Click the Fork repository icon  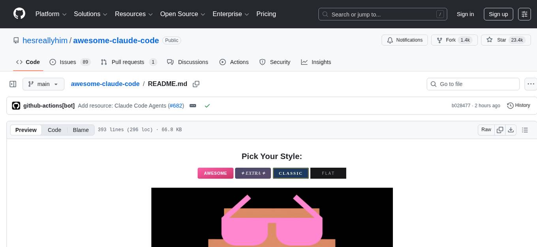click(x=439, y=40)
